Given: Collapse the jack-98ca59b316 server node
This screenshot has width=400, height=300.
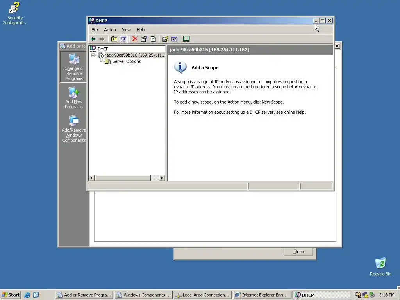Looking at the screenshot, I should click(x=93, y=55).
